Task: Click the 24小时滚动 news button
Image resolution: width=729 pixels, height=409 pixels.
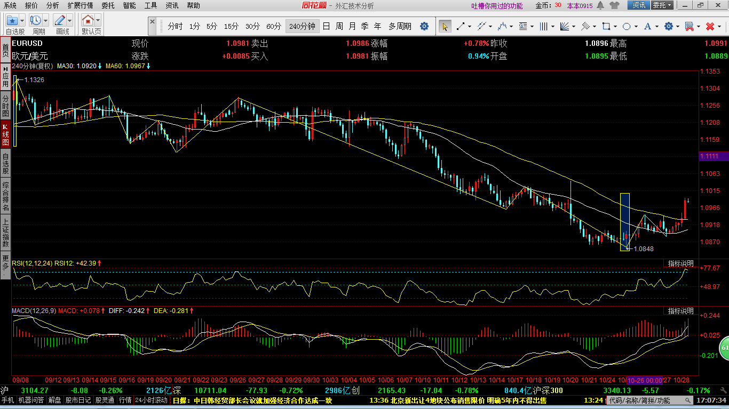Action: click(151, 400)
